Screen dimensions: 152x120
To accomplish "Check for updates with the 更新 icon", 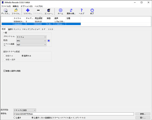I will 71,11.
